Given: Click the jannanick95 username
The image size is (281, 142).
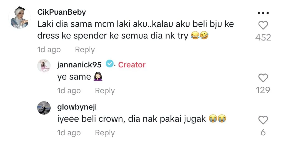Looking at the screenshot, I should [79, 65].
